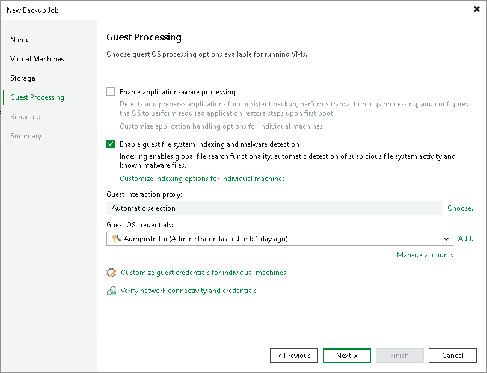Viewport: 487px width, 373px height.
Task: Click the verify network connectivity plug icon
Action: 111,291
